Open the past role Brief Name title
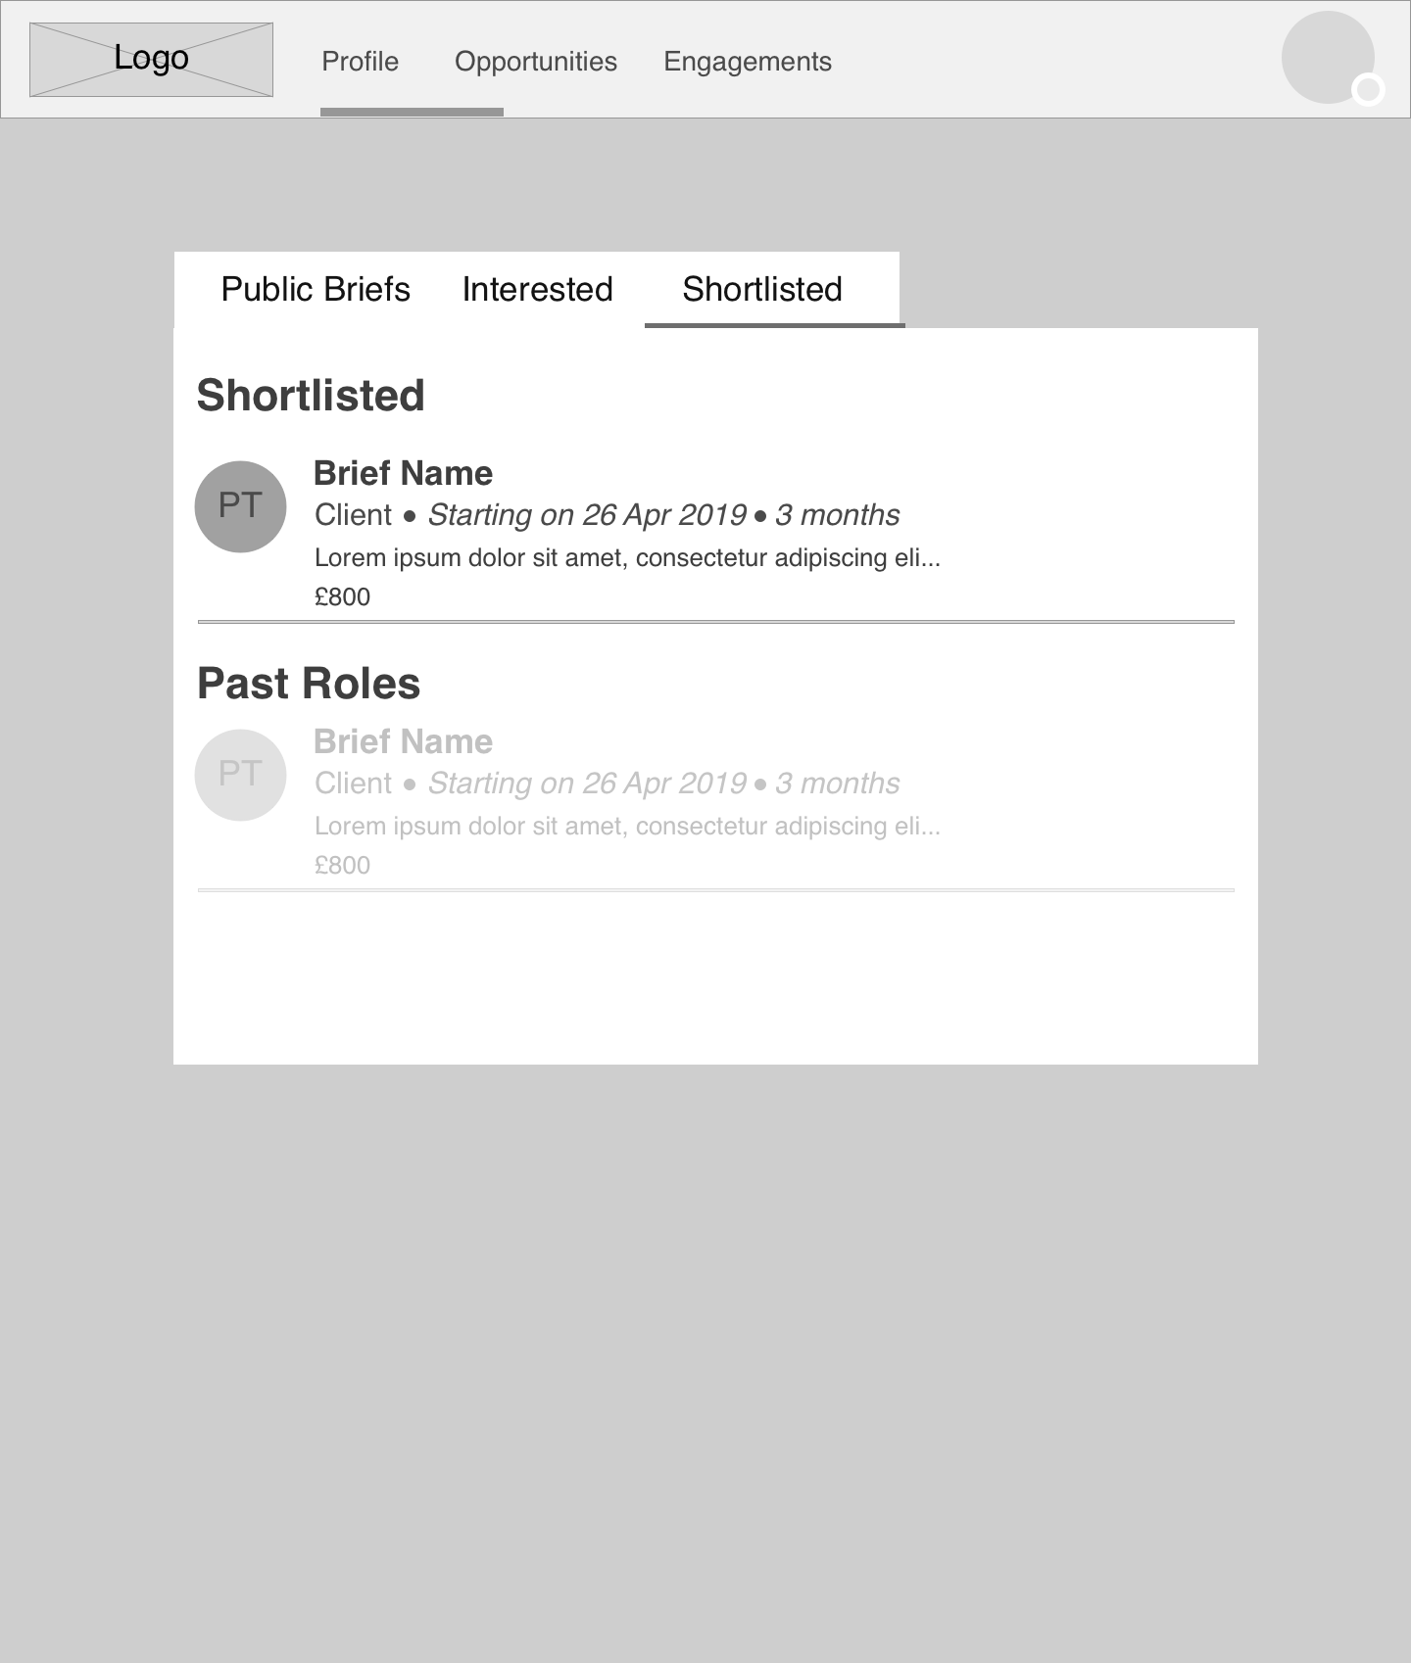 (403, 741)
